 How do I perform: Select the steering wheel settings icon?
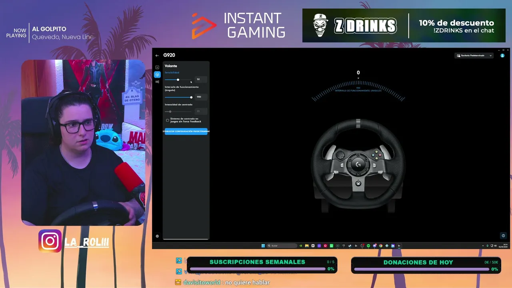pos(157,74)
